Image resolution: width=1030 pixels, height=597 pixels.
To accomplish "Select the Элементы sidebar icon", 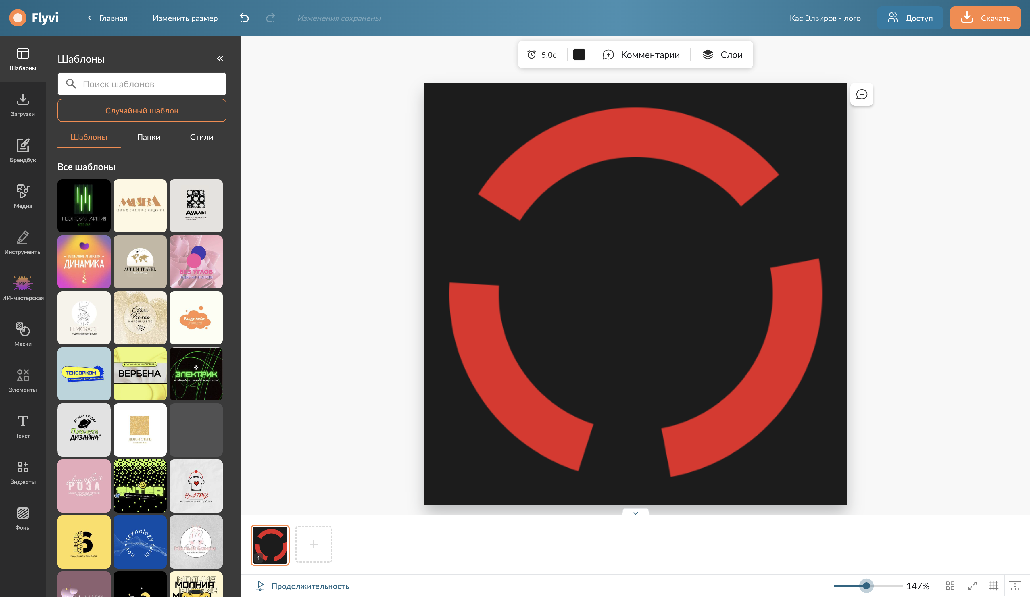I will point(23,380).
